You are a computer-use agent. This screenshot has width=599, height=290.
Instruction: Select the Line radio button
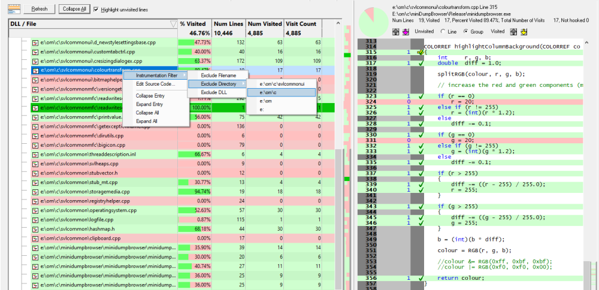pyautogui.click(x=443, y=32)
